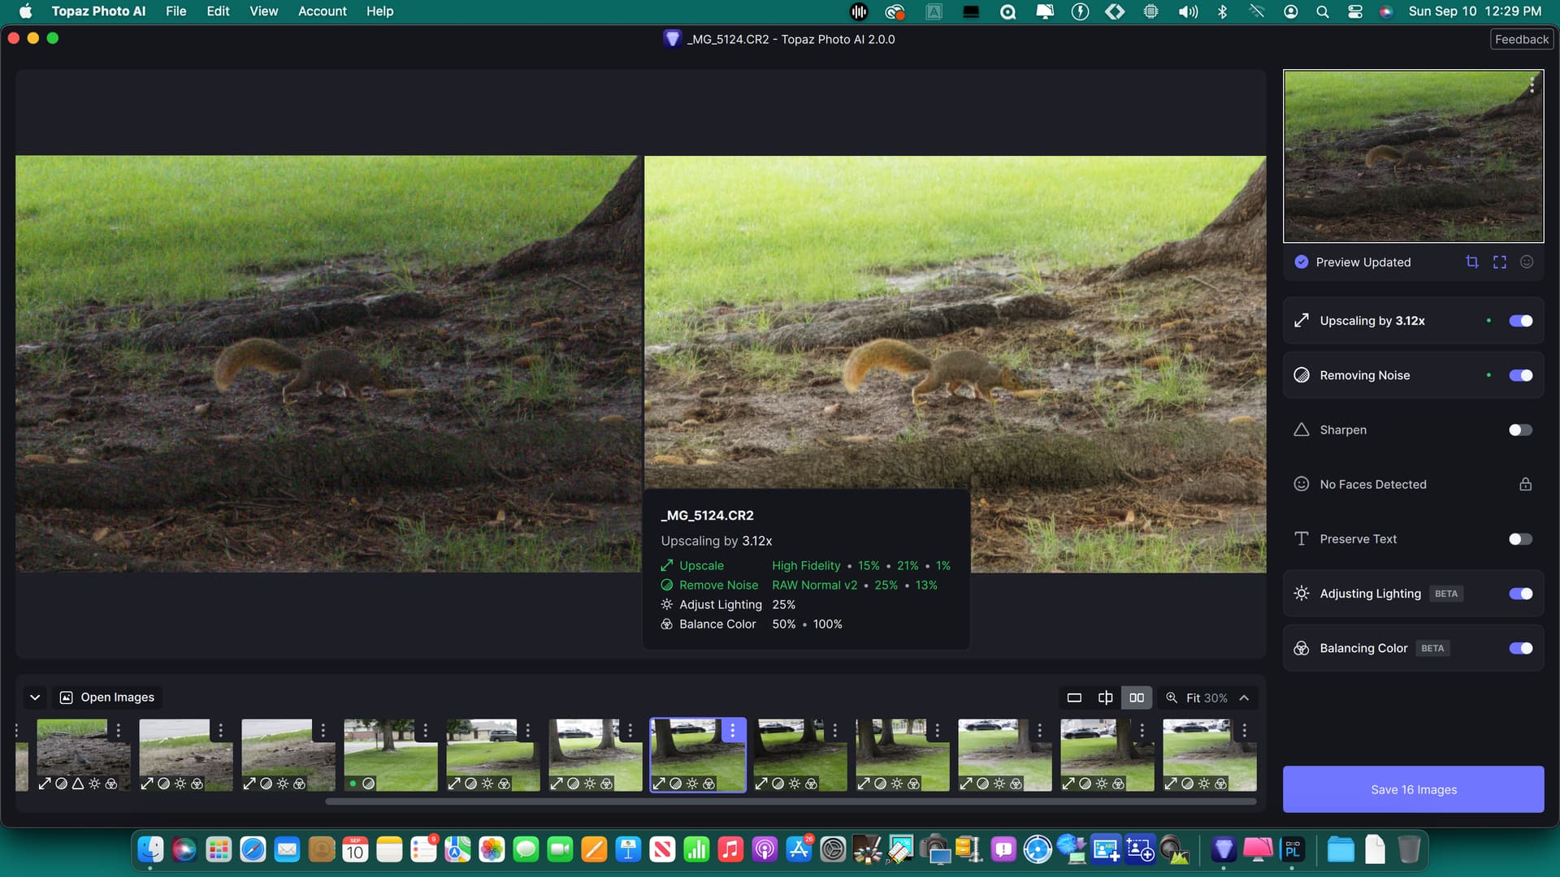Open the selected filmstrip thumbnail's three-dot menu
This screenshot has width=1560, height=877.
pyautogui.click(x=732, y=730)
